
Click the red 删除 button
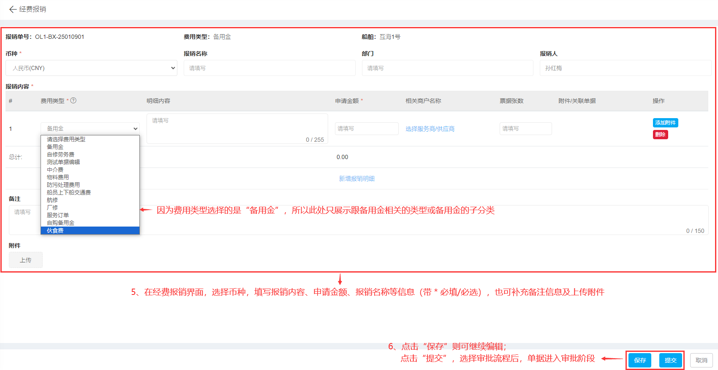(x=661, y=135)
